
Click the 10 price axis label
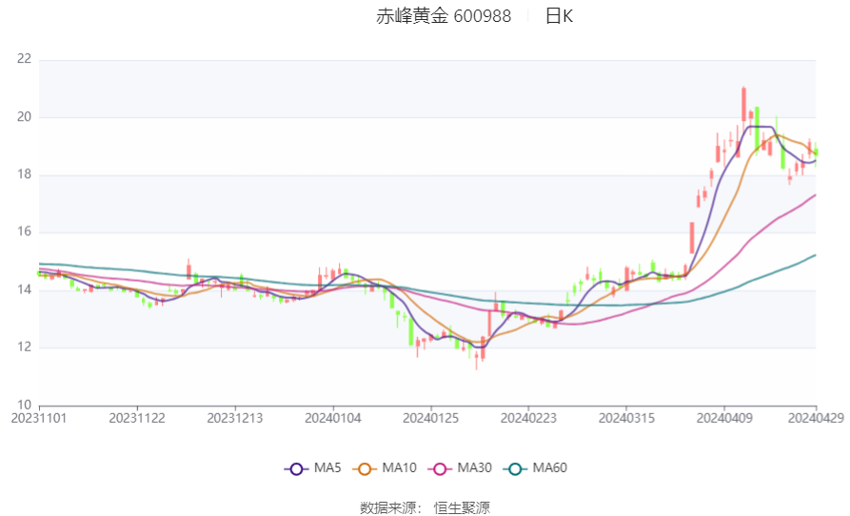[x=25, y=405]
